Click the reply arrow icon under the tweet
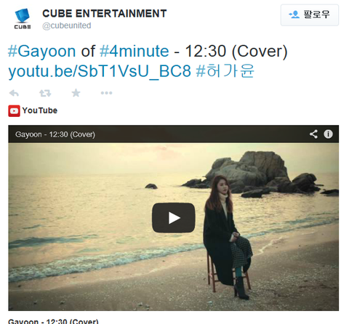The height and width of the screenshot is (324, 349). click(x=14, y=93)
